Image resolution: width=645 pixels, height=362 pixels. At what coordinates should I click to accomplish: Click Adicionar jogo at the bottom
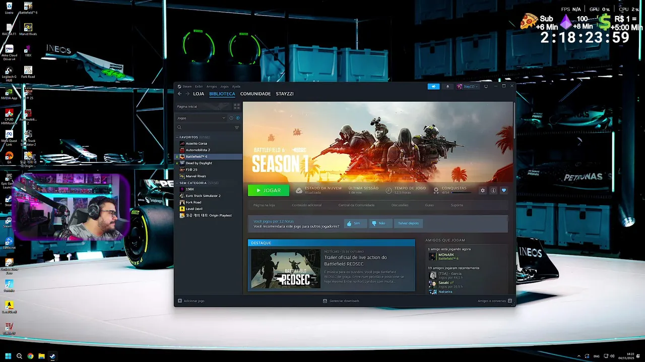pyautogui.click(x=191, y=301)
